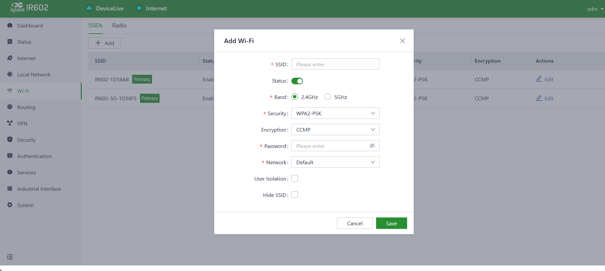
Task: Click the Password input field
Action: [336, 146]
